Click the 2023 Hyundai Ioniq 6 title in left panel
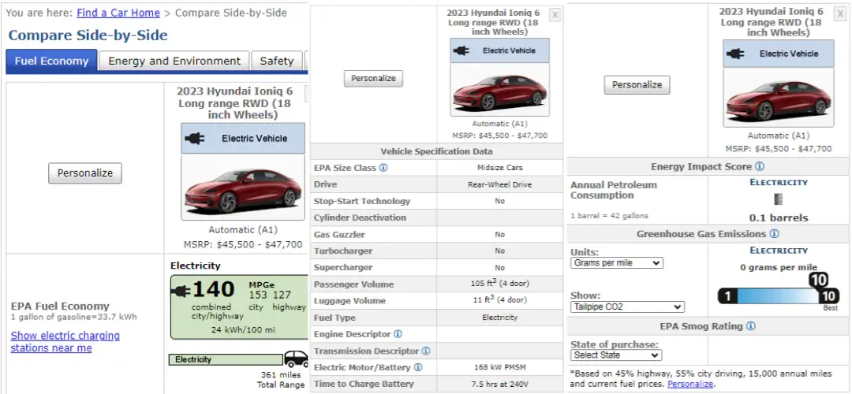Image resolution: width=852 pixels, height=394 pixels. click(x=235, y=102)
